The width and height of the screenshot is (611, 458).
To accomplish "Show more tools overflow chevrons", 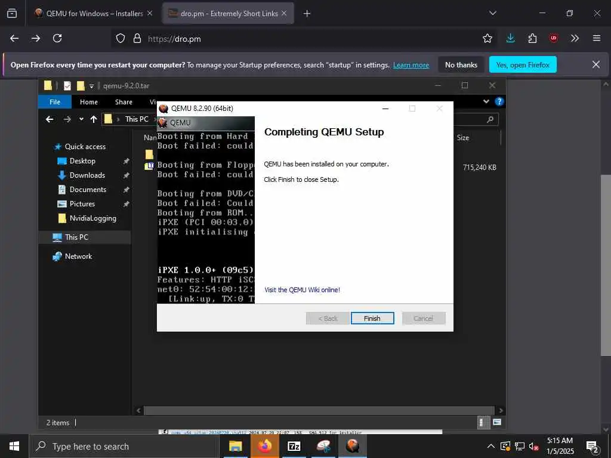I will (x=575, y=38).
